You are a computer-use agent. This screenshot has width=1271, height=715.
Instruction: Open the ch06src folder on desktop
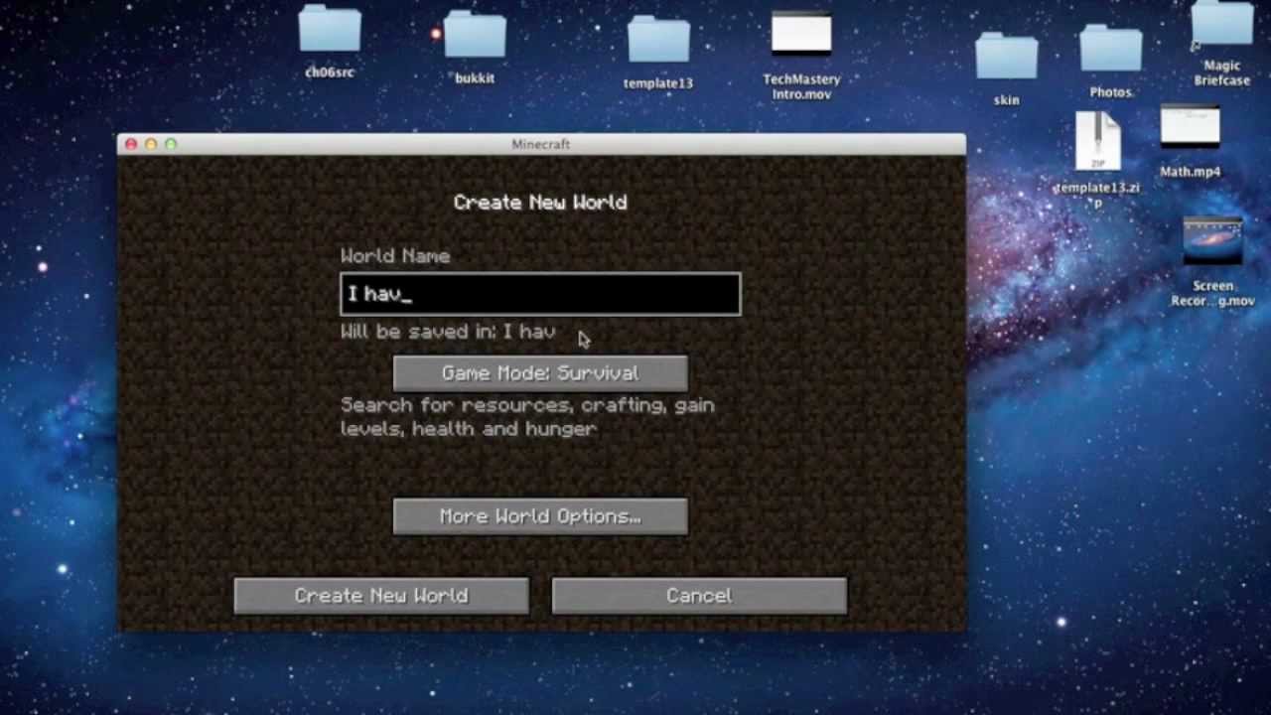330,29
